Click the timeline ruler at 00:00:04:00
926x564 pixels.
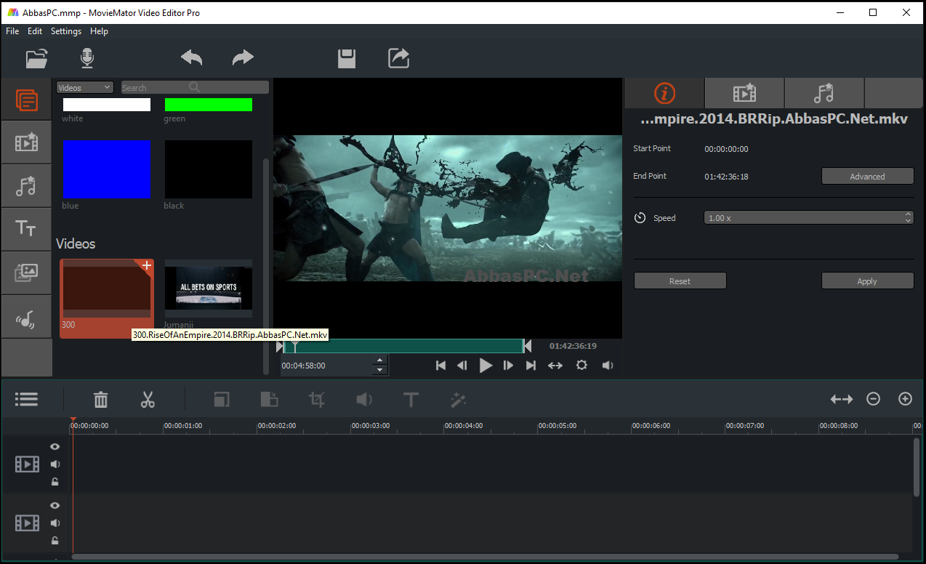click(x=464, y=426)
